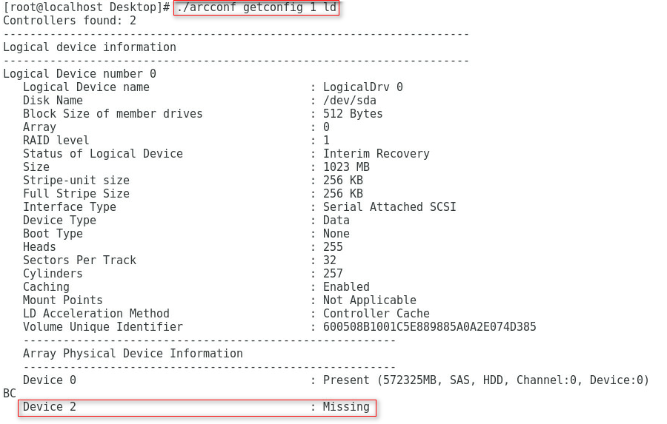Click the /dev/sda disk name value

(350, 101)
